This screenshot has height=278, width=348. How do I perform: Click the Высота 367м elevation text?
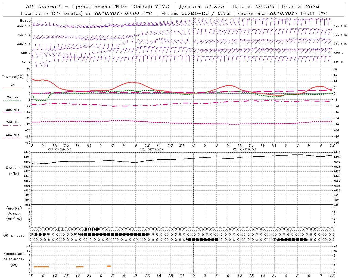point(300,7)
